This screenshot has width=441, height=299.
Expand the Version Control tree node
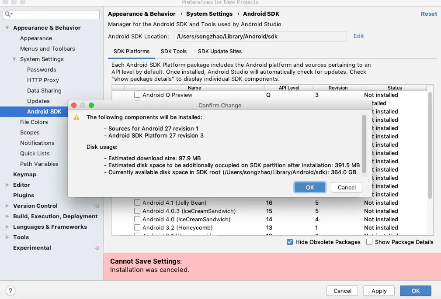point(7,206)
